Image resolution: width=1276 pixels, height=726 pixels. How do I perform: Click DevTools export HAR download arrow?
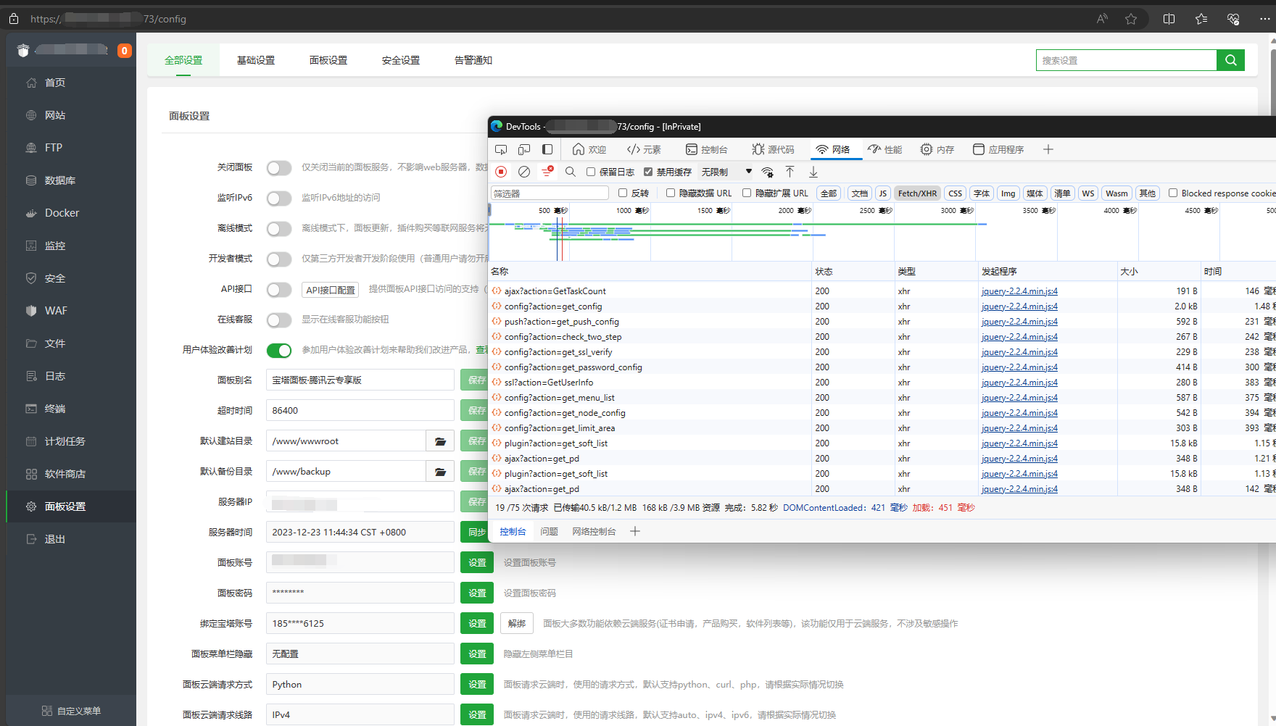pos(813,172)
